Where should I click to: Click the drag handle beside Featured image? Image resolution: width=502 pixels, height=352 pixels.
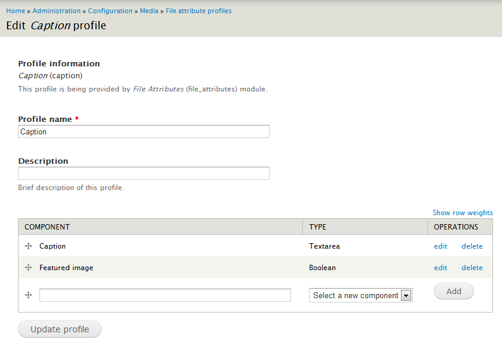[28, 267]
